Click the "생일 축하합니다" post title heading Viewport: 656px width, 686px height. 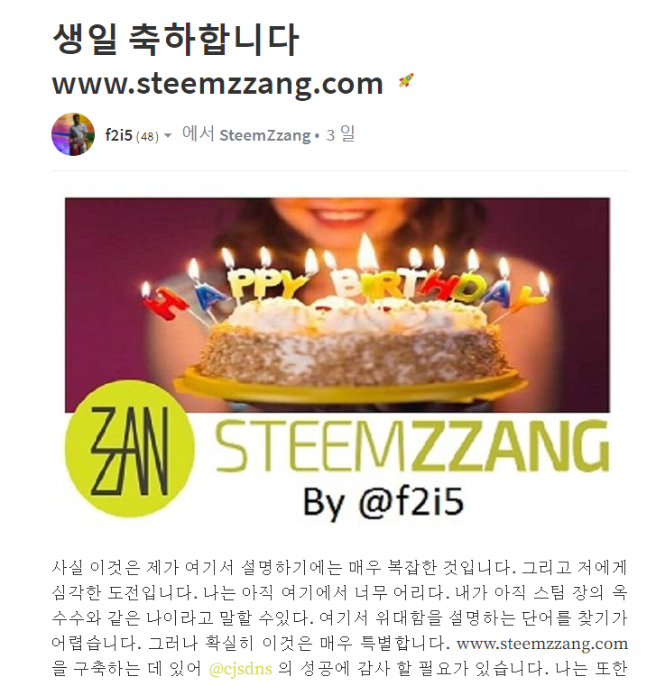tap(176, 40)
